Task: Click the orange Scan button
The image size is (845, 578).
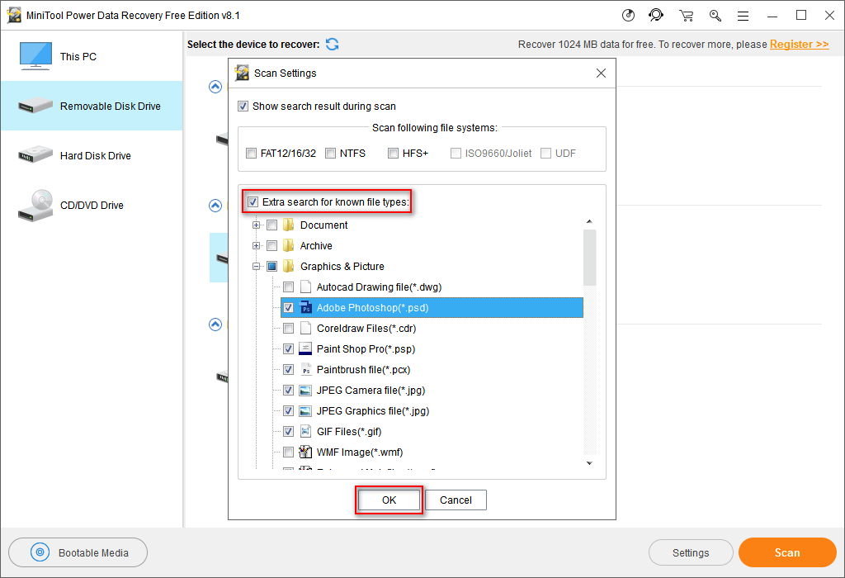Action: point(787,552)
